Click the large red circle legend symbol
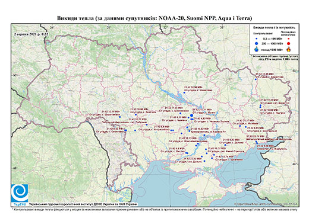This screenshot has width=309, height=218. click(x=288, y=44)
